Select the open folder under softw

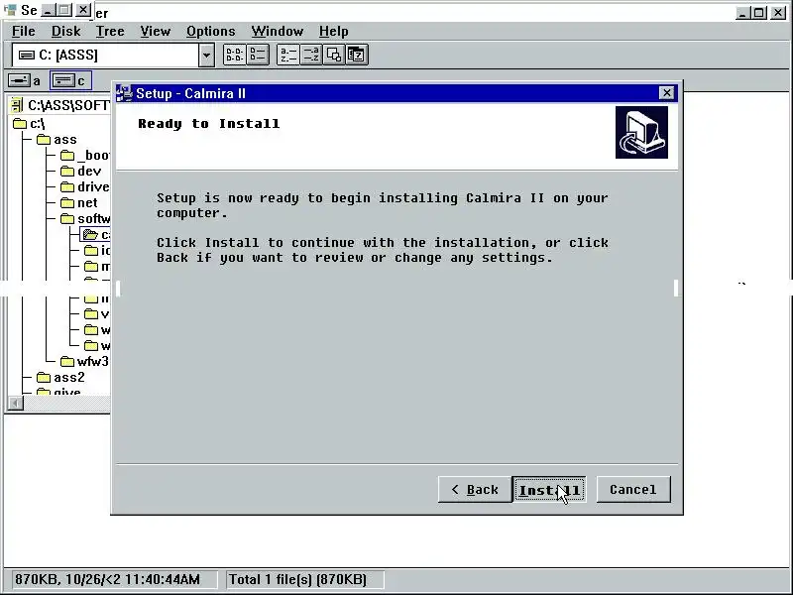[96, 234]
